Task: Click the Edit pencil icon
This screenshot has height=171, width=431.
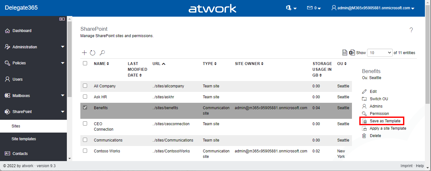Action: pyautogui.click(x=364, y=92)
